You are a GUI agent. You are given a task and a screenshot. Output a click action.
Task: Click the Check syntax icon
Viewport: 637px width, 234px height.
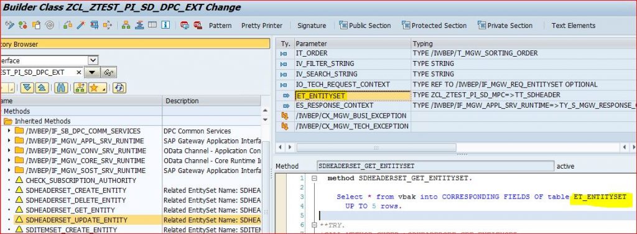[68, 25]
